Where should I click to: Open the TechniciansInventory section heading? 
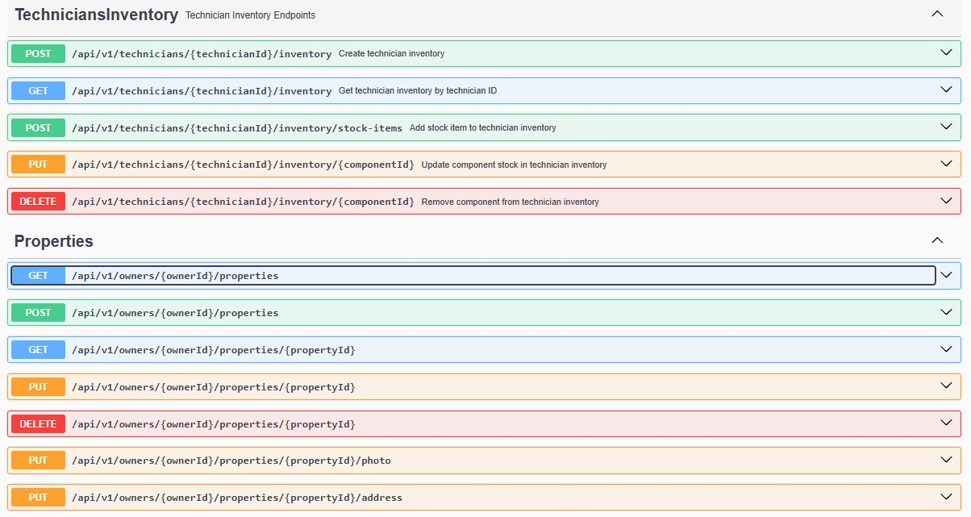click(96, 15)
